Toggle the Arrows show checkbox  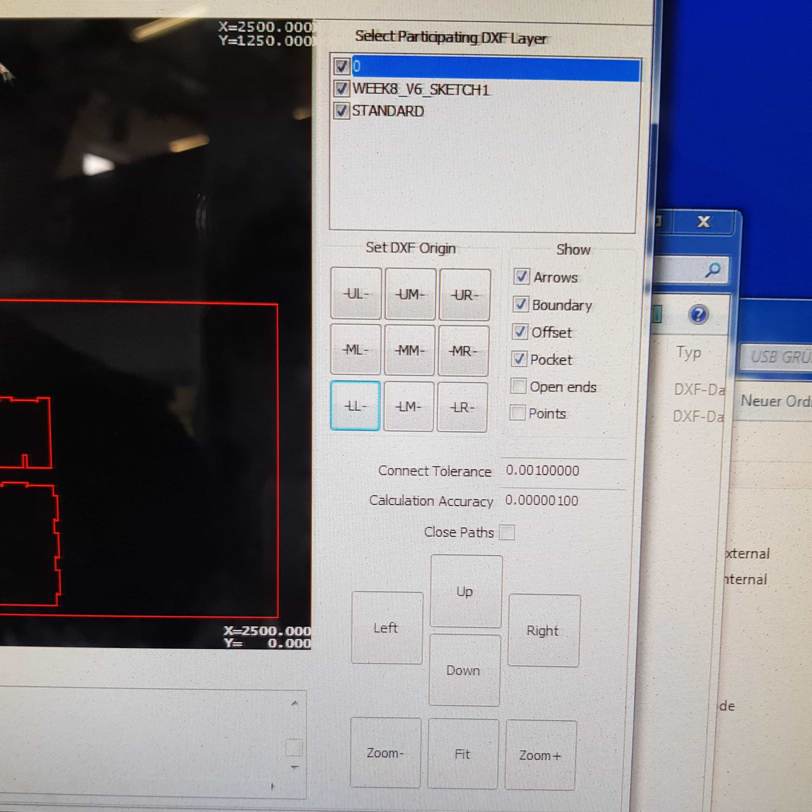(x=521, y=277)
